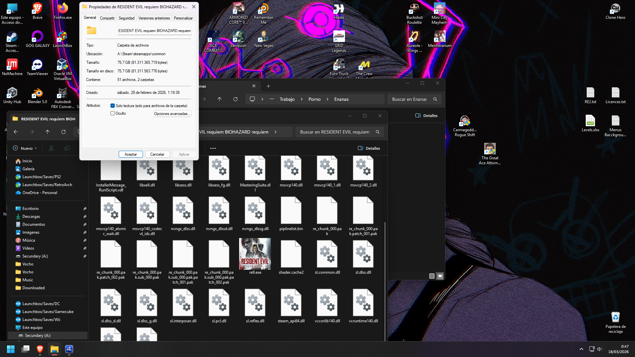This screenshot has width=635, height=357.
Task: Open the volume control in system tray
Action: [x=599, y=349]
